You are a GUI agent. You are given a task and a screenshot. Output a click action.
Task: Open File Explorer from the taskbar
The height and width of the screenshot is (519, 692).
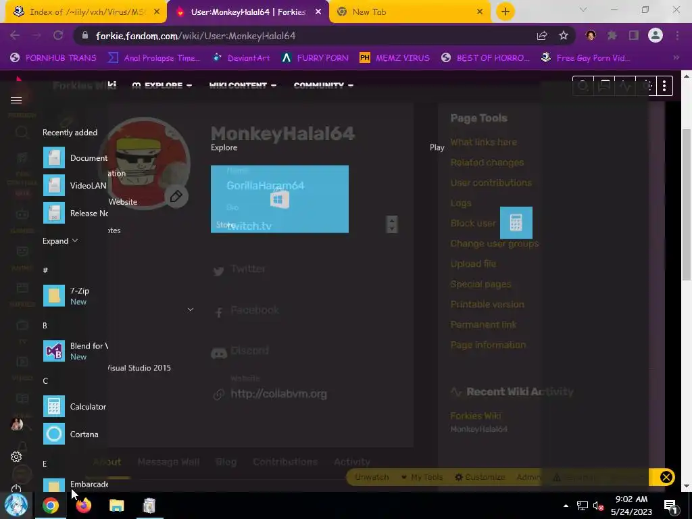116,505
